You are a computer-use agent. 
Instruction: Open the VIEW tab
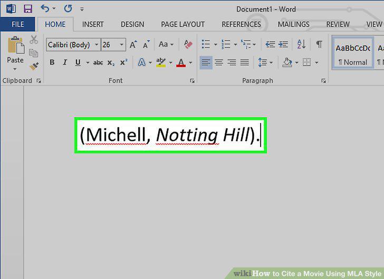[374, 24]
